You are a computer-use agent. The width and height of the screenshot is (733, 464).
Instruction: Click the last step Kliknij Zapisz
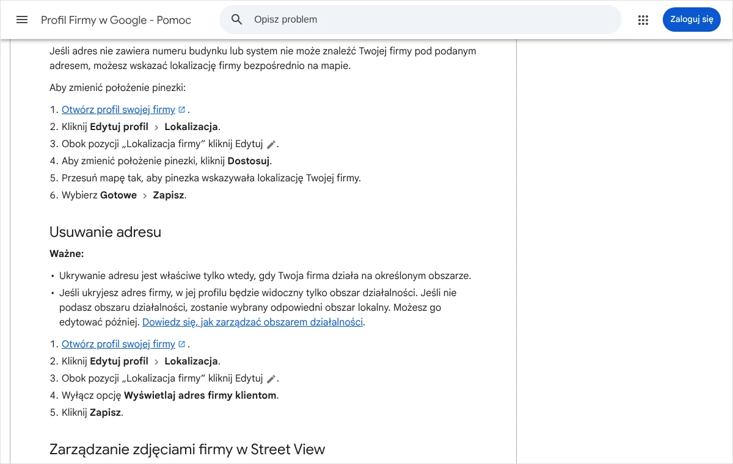coord(92,413)
